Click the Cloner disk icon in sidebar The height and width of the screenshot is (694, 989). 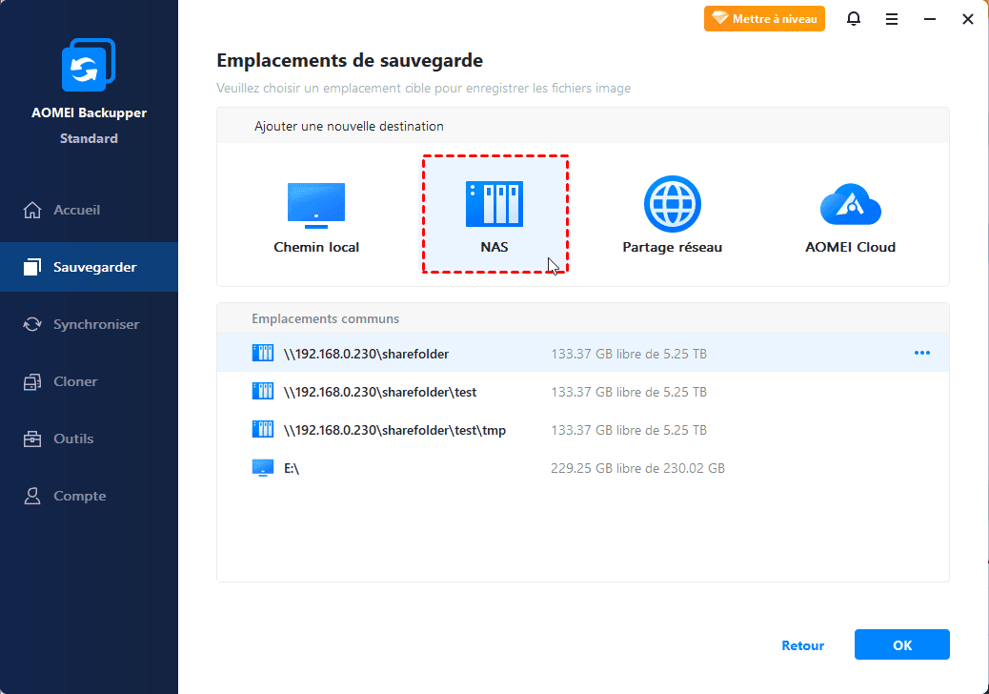(x=32, y=381)
